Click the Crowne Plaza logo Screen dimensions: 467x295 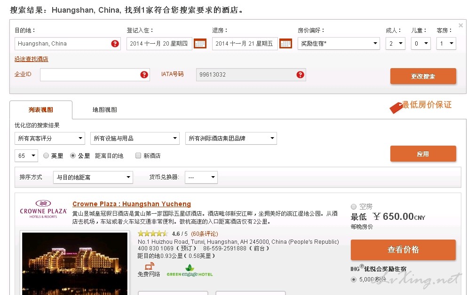43,209
